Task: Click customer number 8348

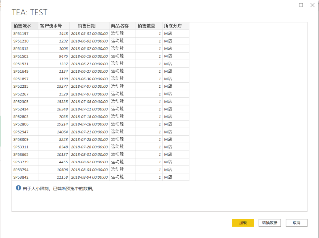Action: 54,147
